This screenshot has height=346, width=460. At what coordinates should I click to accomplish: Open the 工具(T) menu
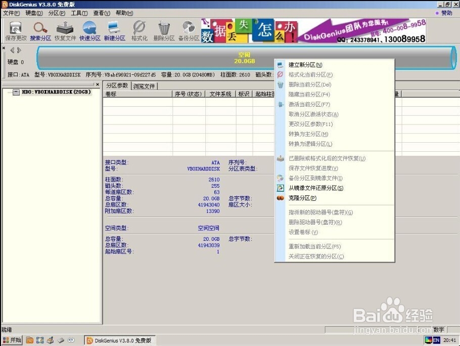pyautogui.click(x=79, y=13)
